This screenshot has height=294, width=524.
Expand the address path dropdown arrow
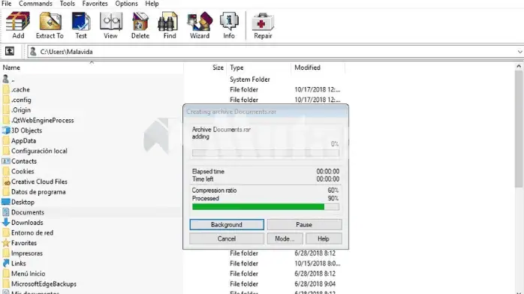519,52
